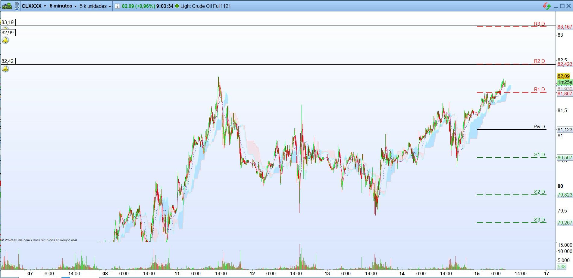The image size is (573, 278).
Task: Click the 79,267 price axis tag
Action: click(x=565, y=223)
